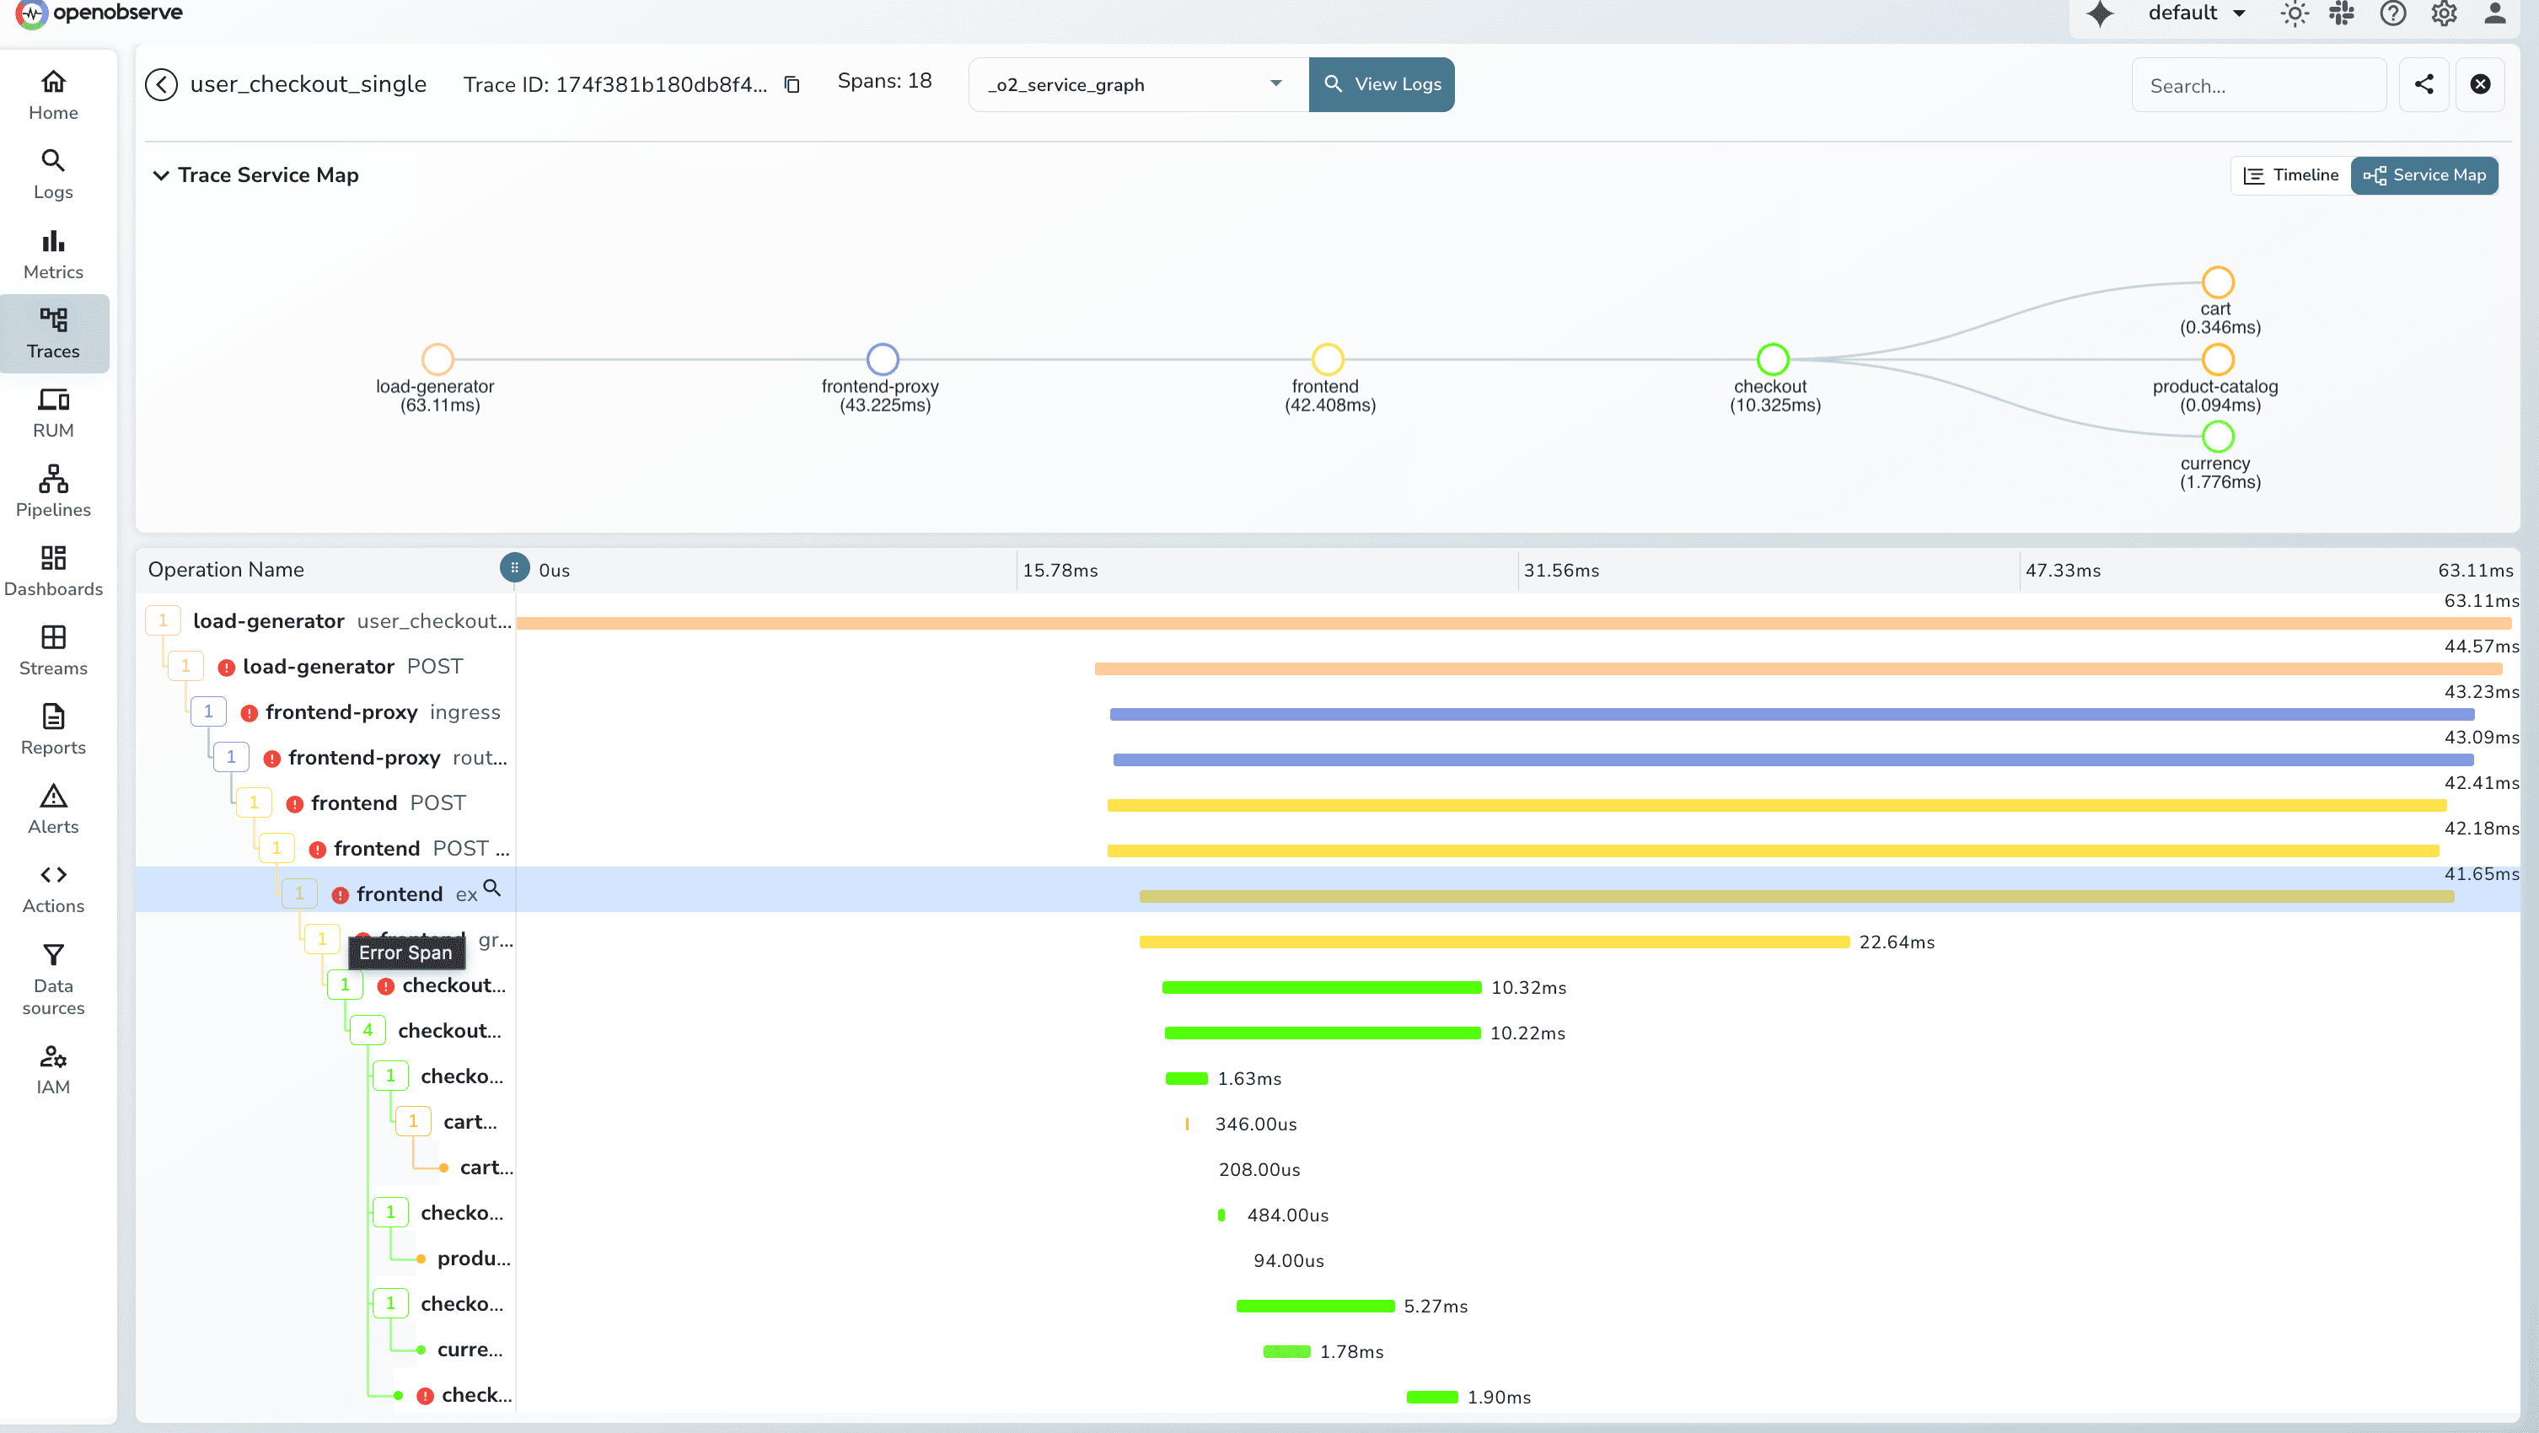Screen dimensions: 2539x1433
Task: Open RUM from the left navigation
Action: 53,412
